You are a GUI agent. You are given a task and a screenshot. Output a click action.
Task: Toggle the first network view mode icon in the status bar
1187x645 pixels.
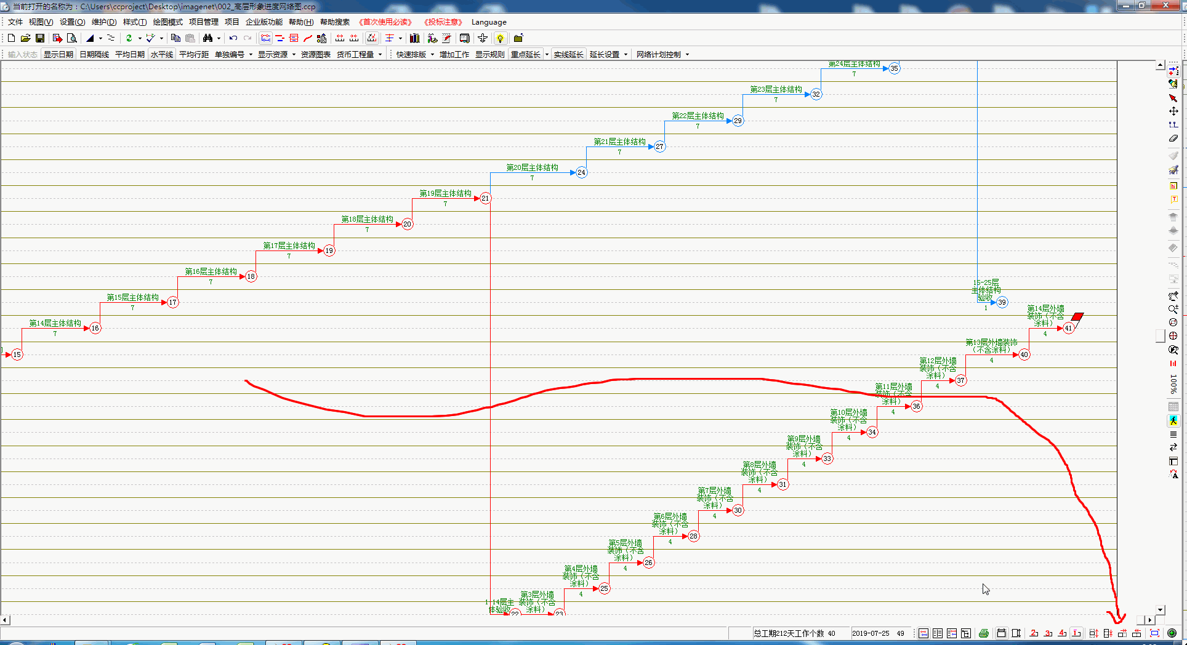point(924,633)
